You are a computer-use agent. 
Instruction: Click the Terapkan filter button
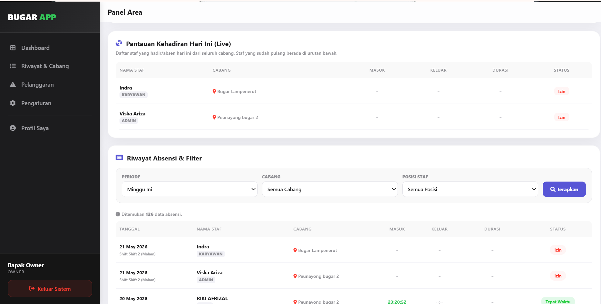[564, 189]
